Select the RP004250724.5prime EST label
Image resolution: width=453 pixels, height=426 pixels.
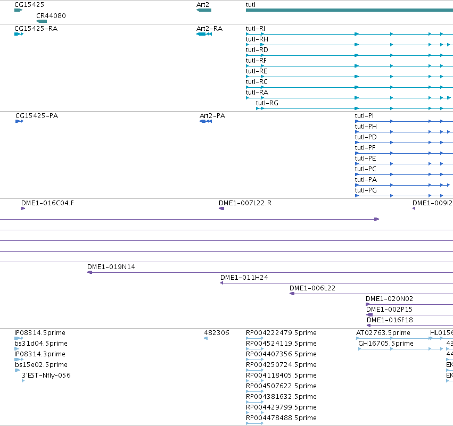pyautogui.click(x=281, y=365)
